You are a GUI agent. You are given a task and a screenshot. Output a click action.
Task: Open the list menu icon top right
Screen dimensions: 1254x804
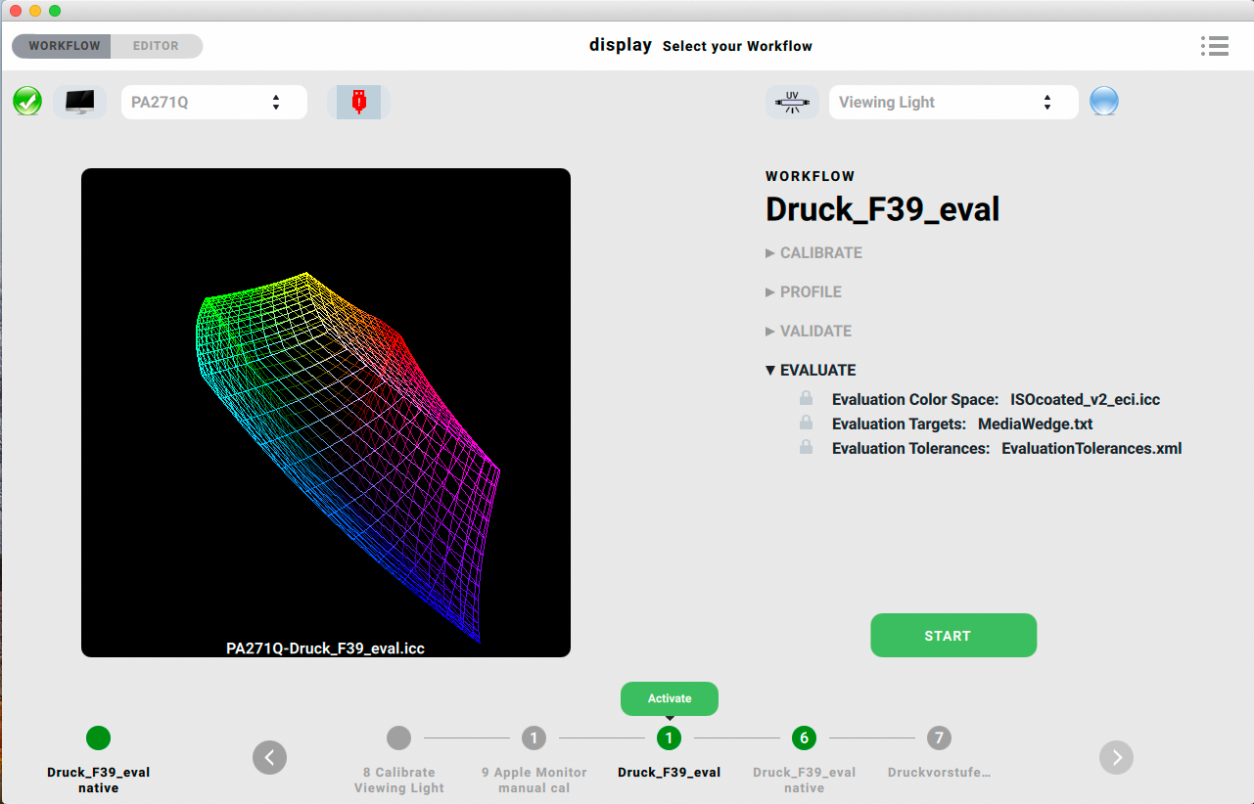point(1214,46)
